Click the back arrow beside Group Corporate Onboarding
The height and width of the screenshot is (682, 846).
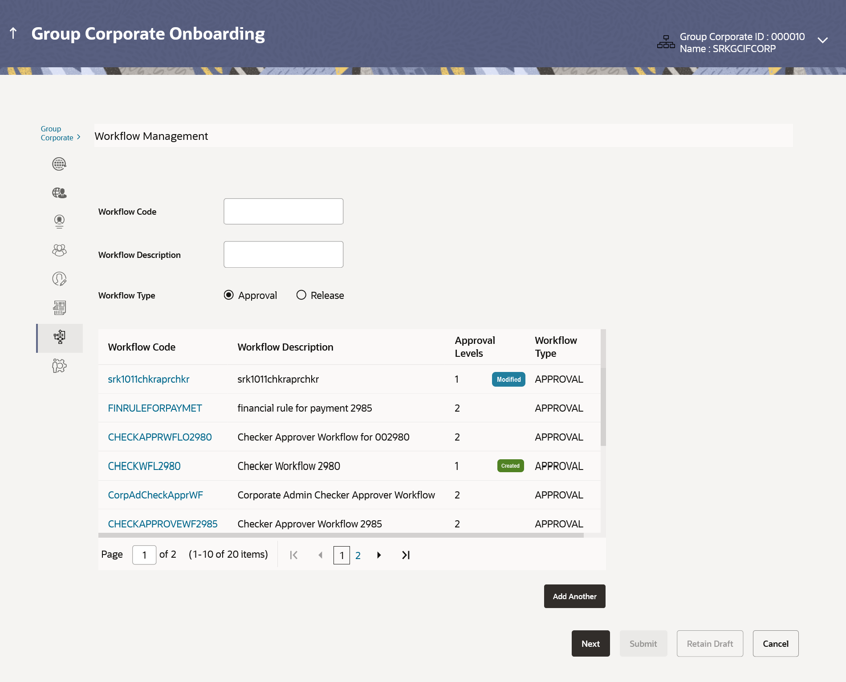(13, 33)
